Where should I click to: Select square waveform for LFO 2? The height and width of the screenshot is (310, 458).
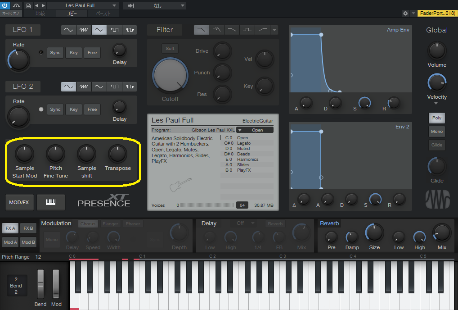click(x=114, y=87)
